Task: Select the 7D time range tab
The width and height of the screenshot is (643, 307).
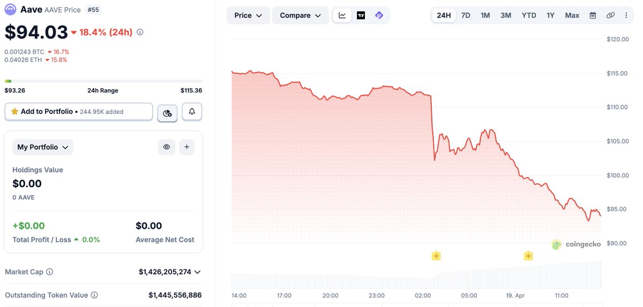Action: click(466, 16)
